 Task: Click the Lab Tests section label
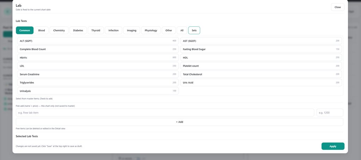[21, 21]
